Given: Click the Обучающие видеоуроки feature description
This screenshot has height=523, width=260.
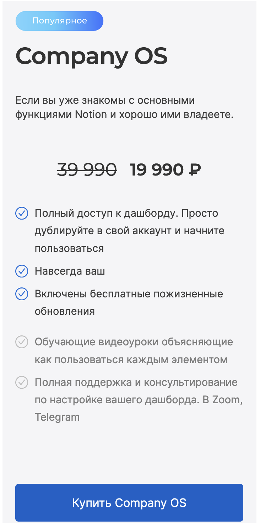Looking at the screenshot, I should [x=134, y=342].
